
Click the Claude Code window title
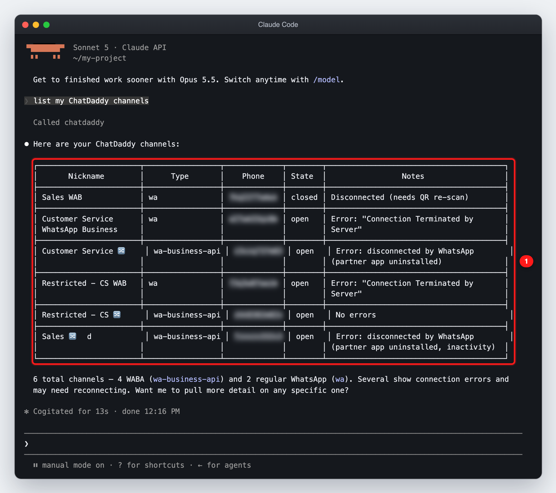click(278, 25)
